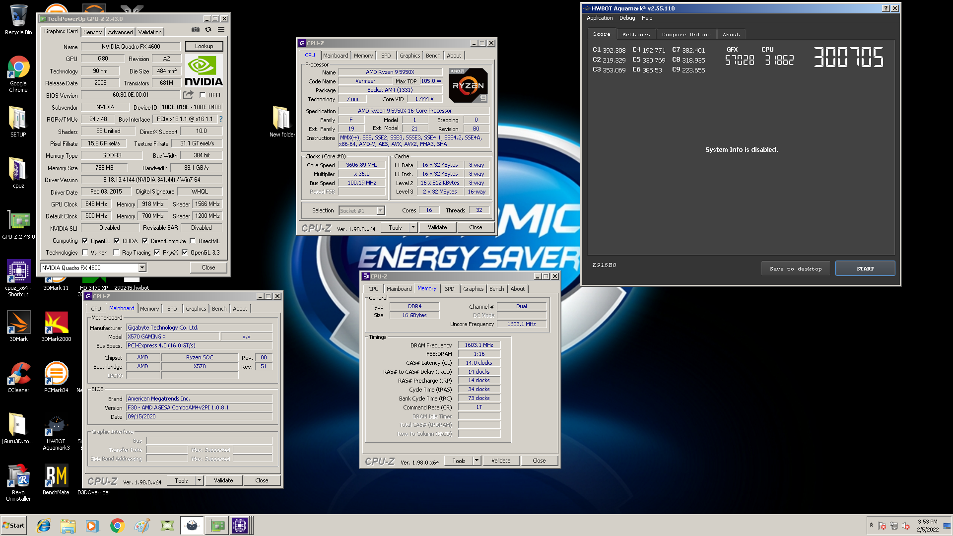Click the DRAM Frequency value 1603.1 MHz
The height and width of the screenshot is (536, 953).
479,345
